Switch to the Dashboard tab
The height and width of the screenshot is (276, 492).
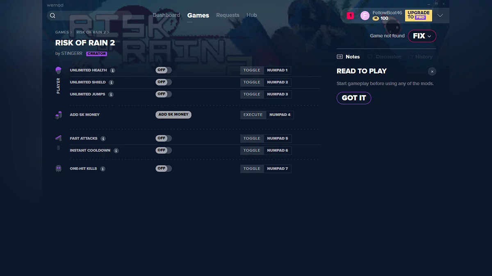click(x=166, y=15)
